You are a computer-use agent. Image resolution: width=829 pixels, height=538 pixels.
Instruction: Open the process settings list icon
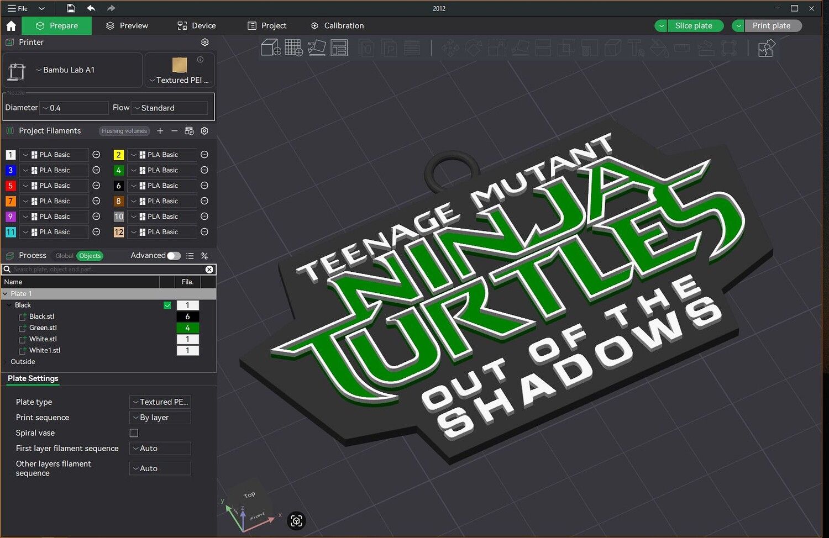click(190, 256)
